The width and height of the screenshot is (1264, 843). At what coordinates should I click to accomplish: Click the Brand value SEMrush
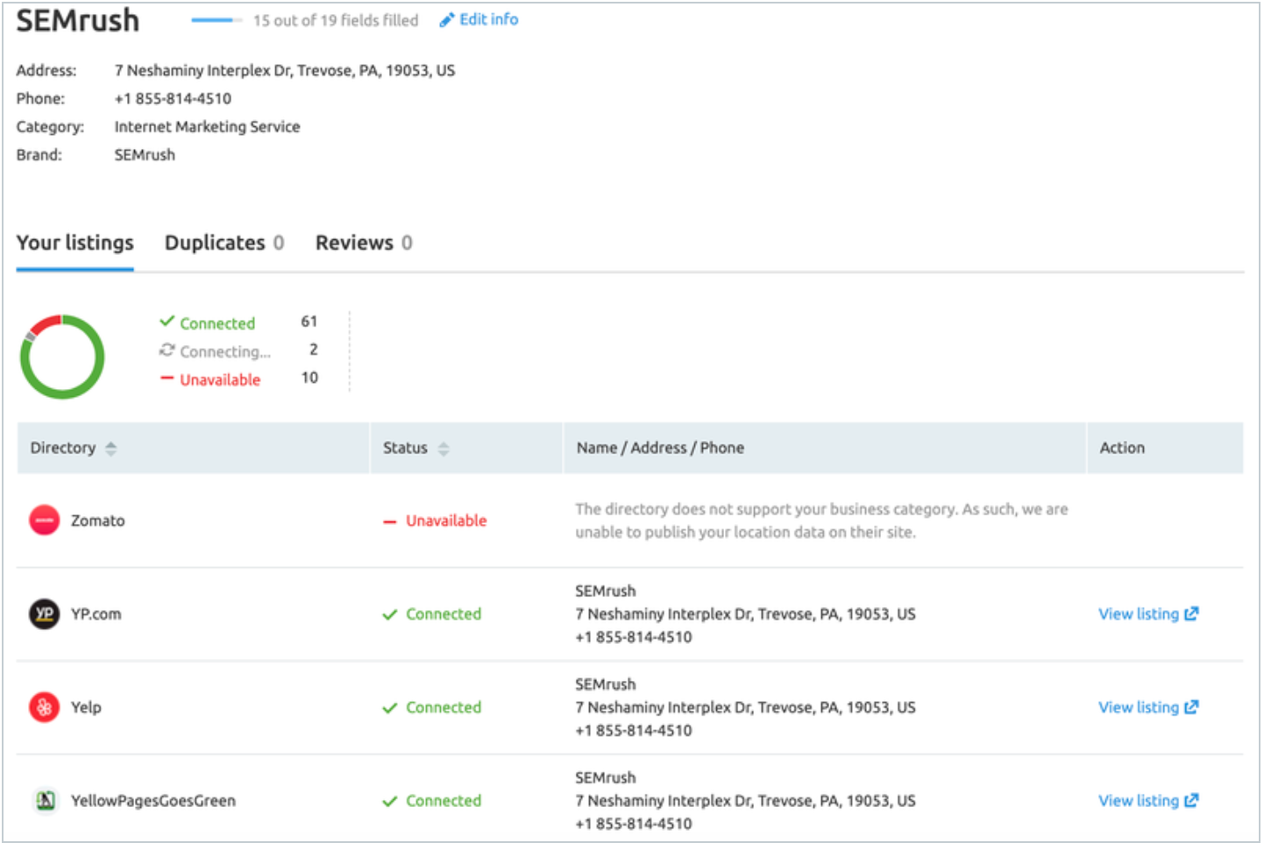[145, 154]
